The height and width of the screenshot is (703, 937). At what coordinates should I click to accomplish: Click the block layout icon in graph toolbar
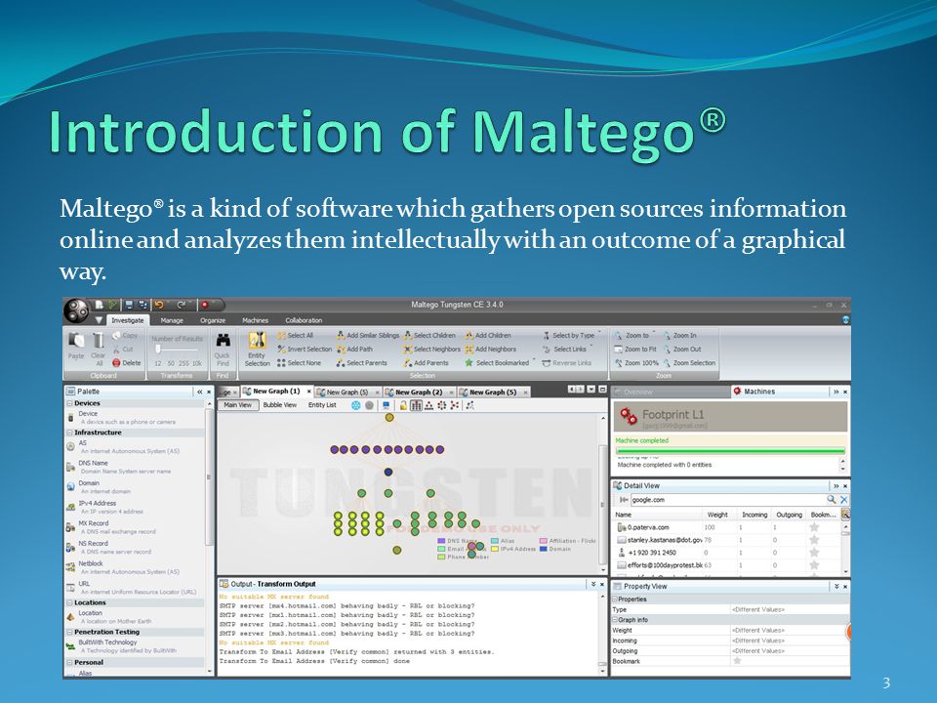(x=417, y=405)
